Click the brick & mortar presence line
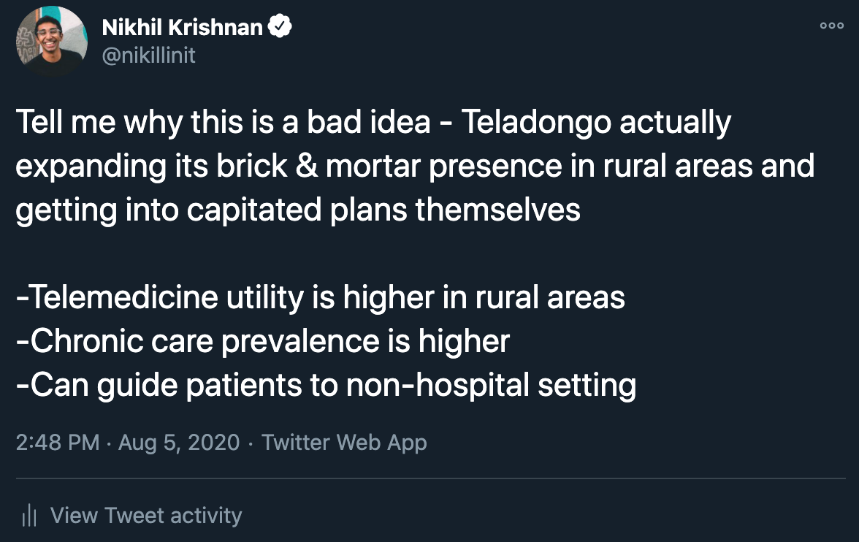 pyautogui.click(x=415, y=166)
